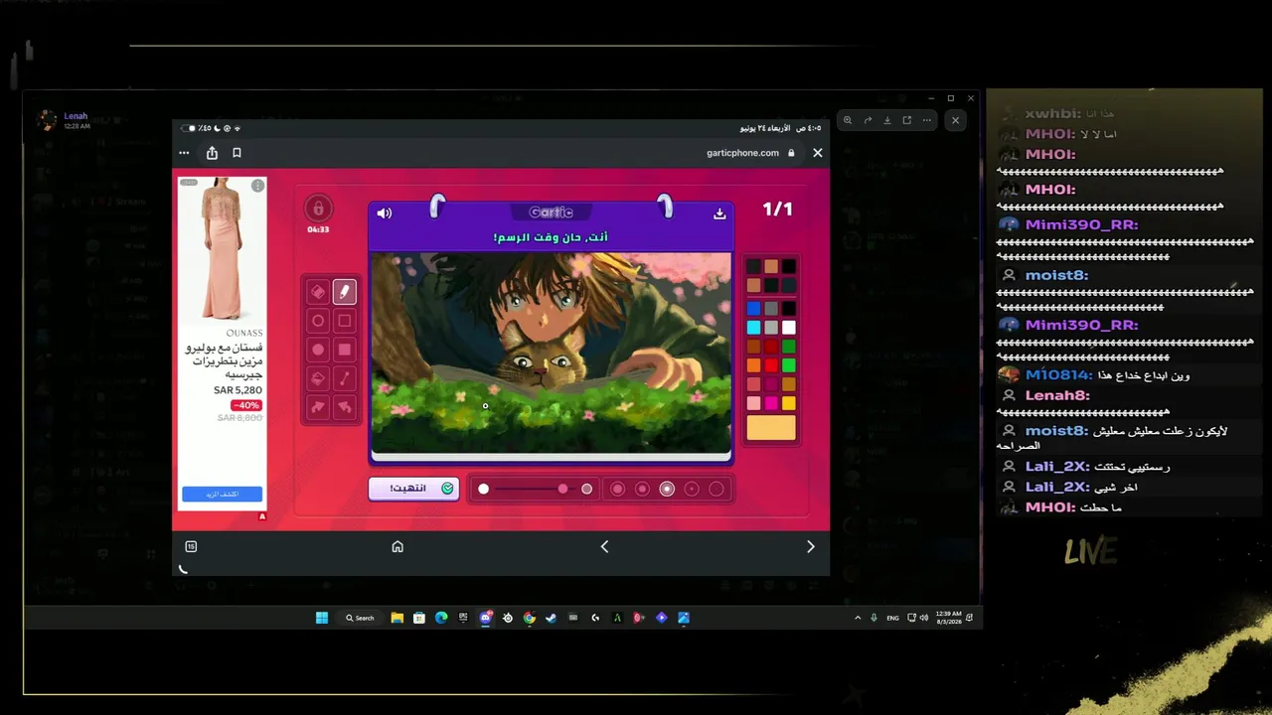The height and width of the screenshot is (715, 1272).
Task: Forward the image from the viewer toolbar
Action: click(868, 120)
